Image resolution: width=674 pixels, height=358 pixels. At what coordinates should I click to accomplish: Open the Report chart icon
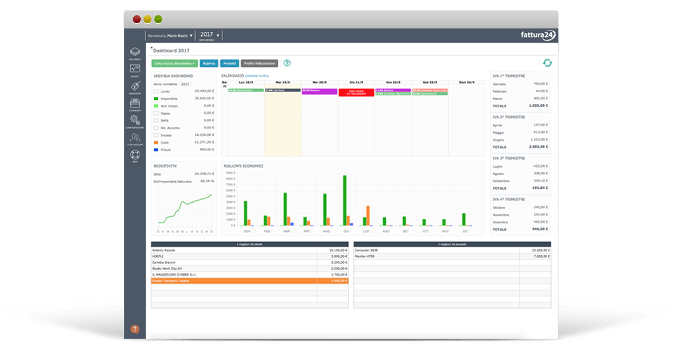point(135,70)
